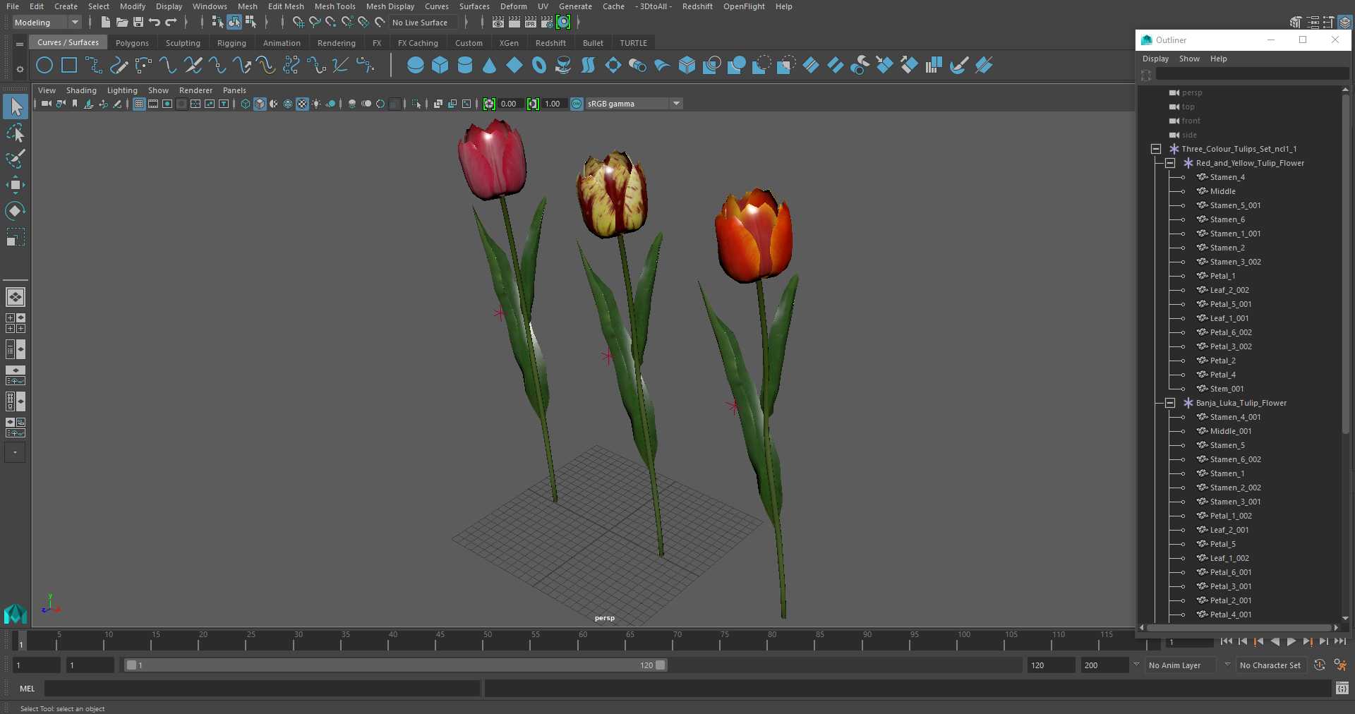Viewport: 1355px width, 714px height.
Task: Create a NURBS Cone from the shelf
Action: tap(490, 66)
